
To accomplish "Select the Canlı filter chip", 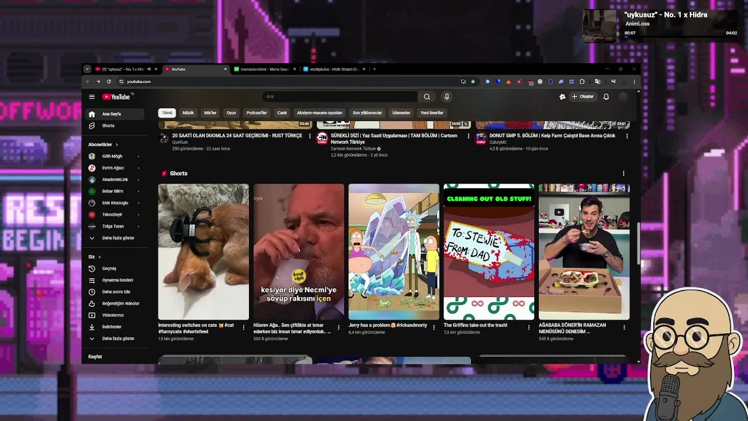I will pyautogui.click(x=282, y=113).
